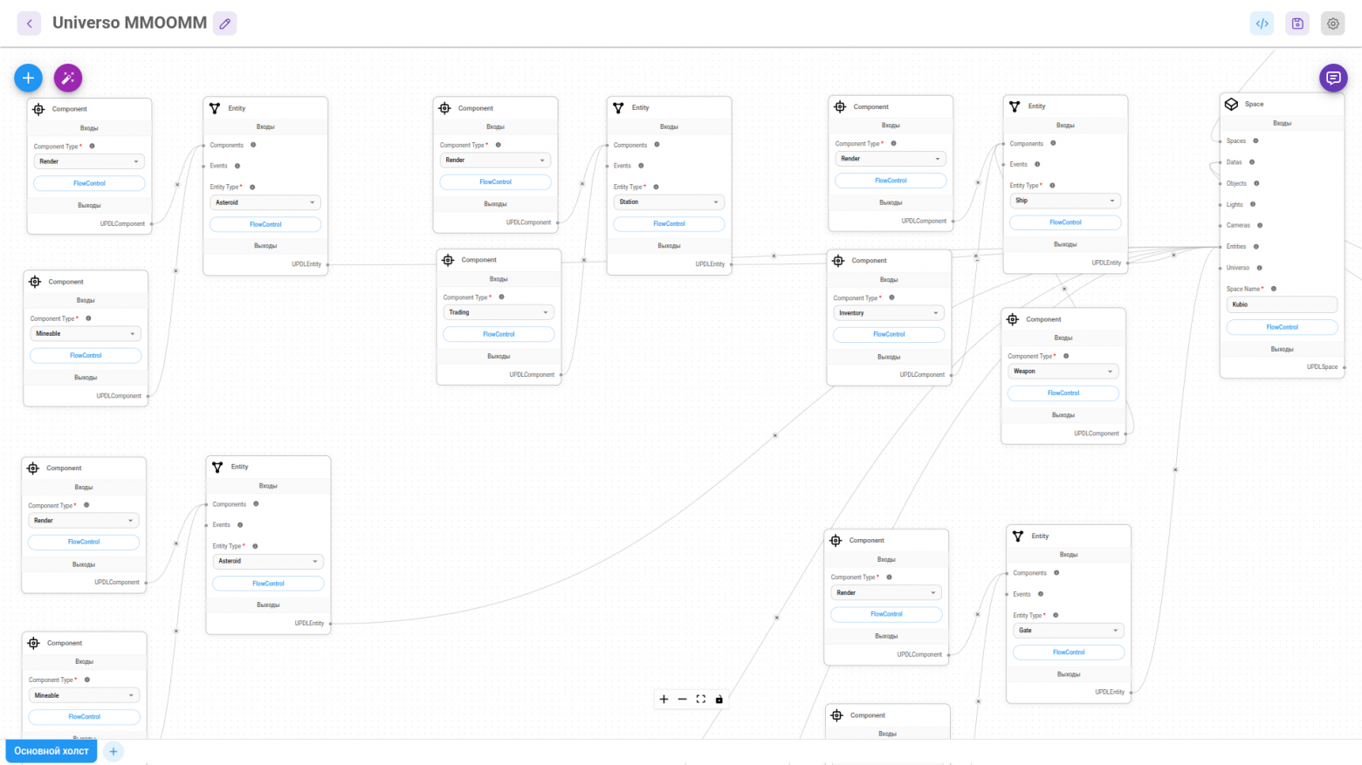Click the Gate entity node header icon
This screenshot has width=1362, height=765.
click(x=1018, y=536)
